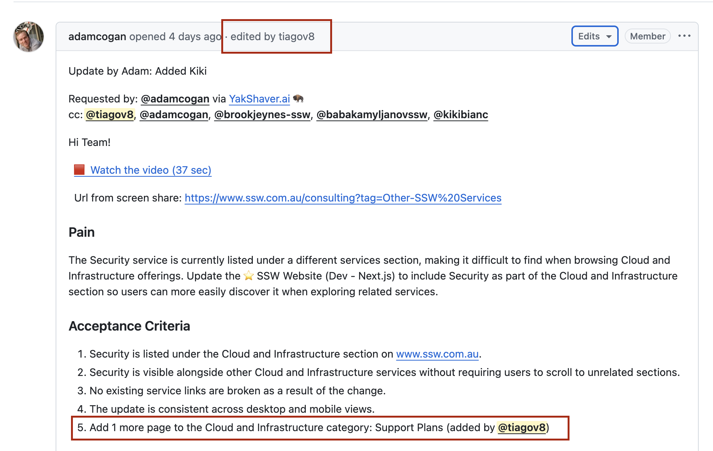Screen dimensions: 713x451
Task: Open @babakamyljanovssw profile mention
Action: (372, 115)
